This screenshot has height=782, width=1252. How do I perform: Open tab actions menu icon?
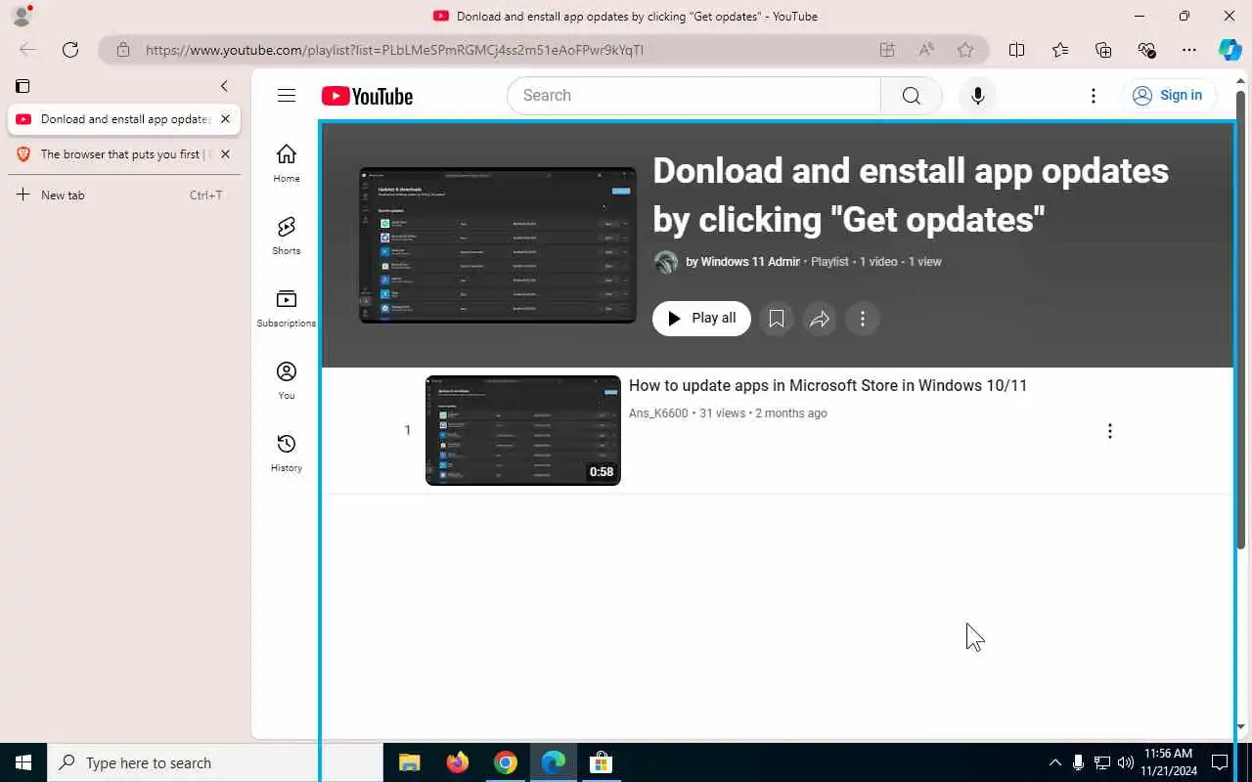[x=22, y=86]
